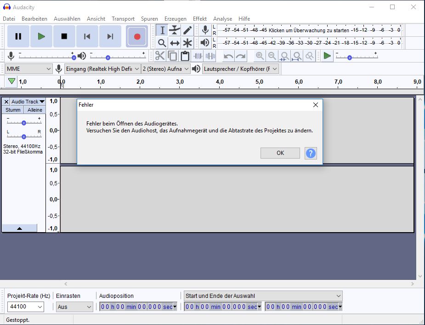Collapse the track with bottom arrow button
425x325 pixels.
pyautogui.click(x=19, y=228)
